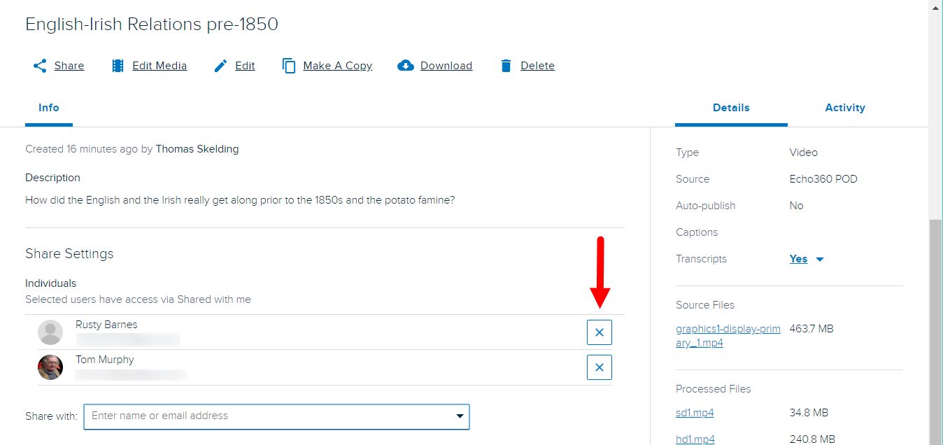The width and height of the screenshot is (943, 445).
Task: Select the Edit pencil icon
Action: point(220,65)
